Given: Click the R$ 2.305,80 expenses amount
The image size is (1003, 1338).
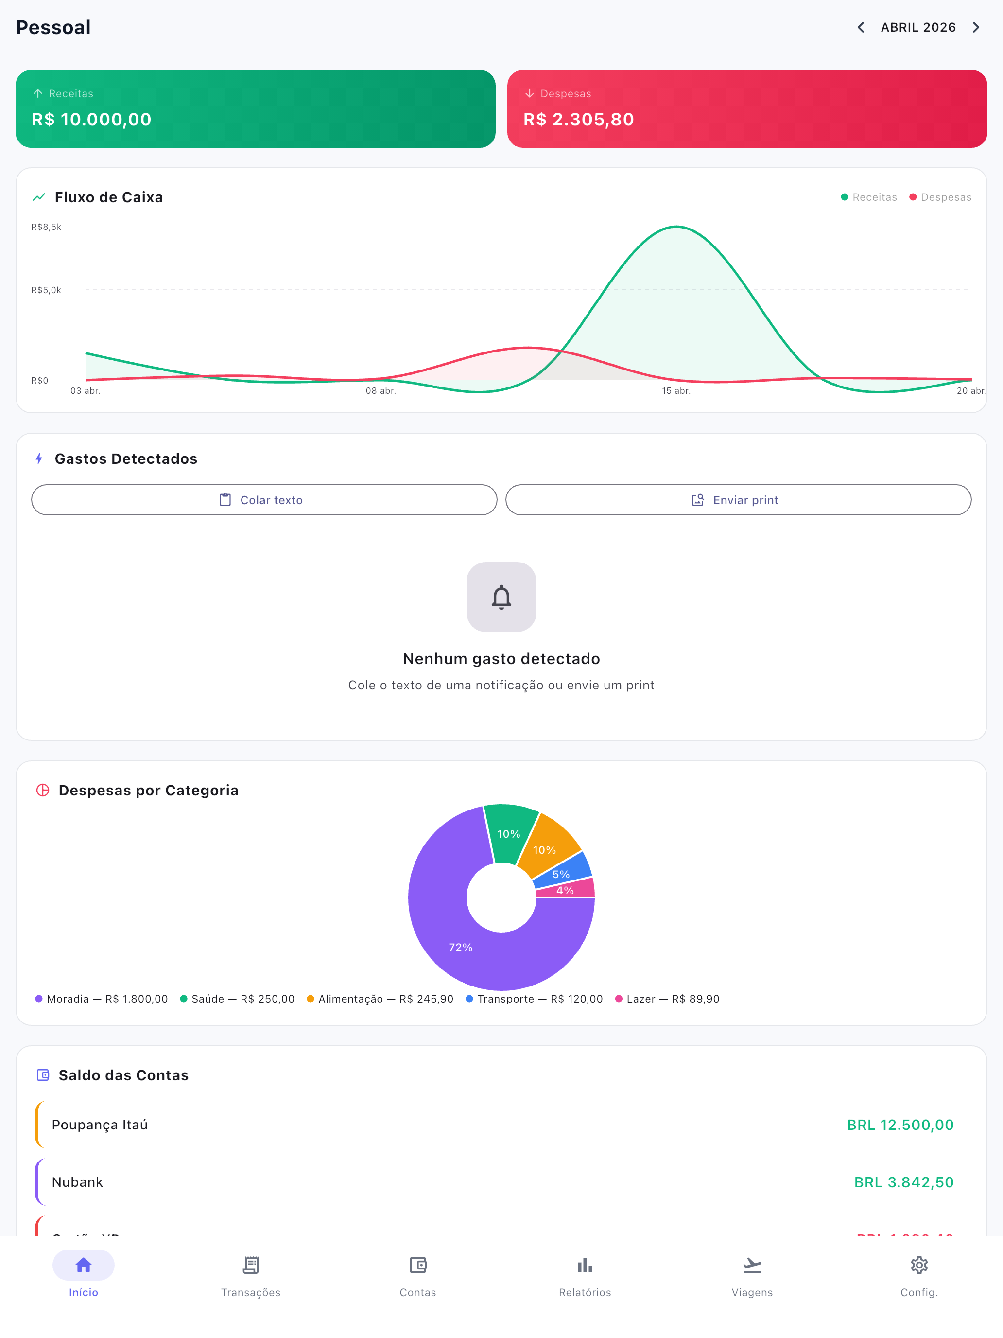Looking at the screenshot, I should (x=579, y=119).
